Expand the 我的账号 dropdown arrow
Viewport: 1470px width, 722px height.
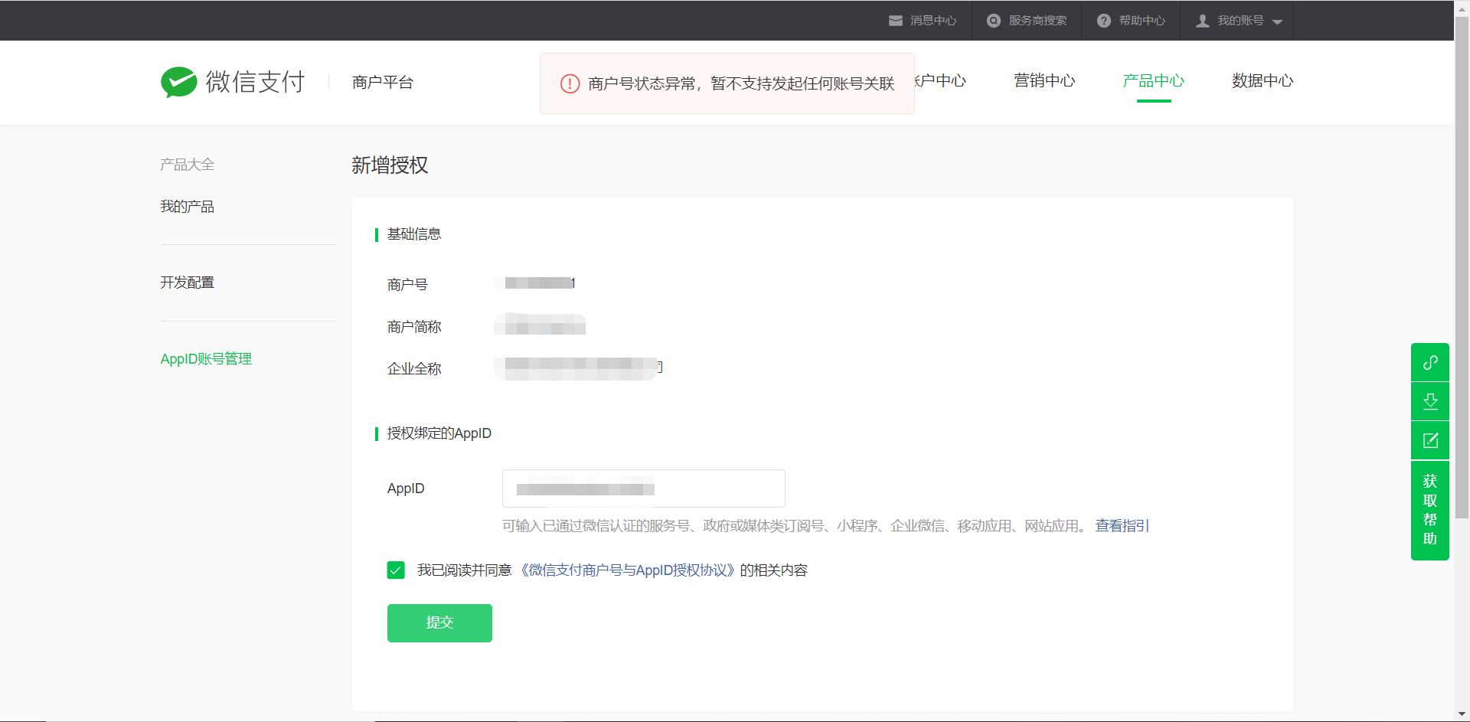point(1277,21)
